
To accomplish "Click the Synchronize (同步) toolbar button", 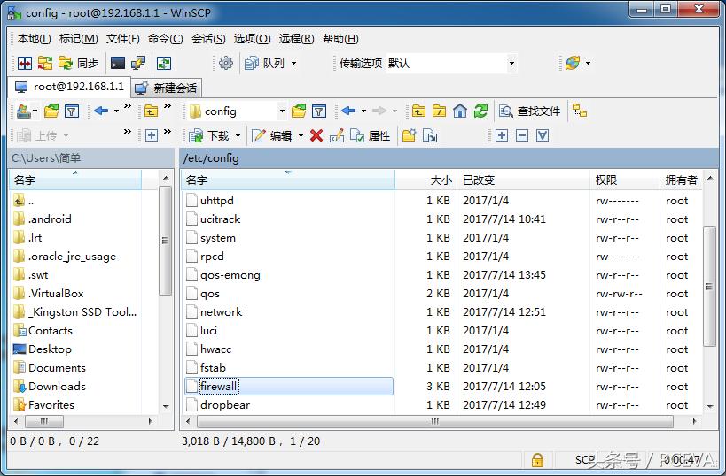I will pyautogui.click(x=79, y=63).
